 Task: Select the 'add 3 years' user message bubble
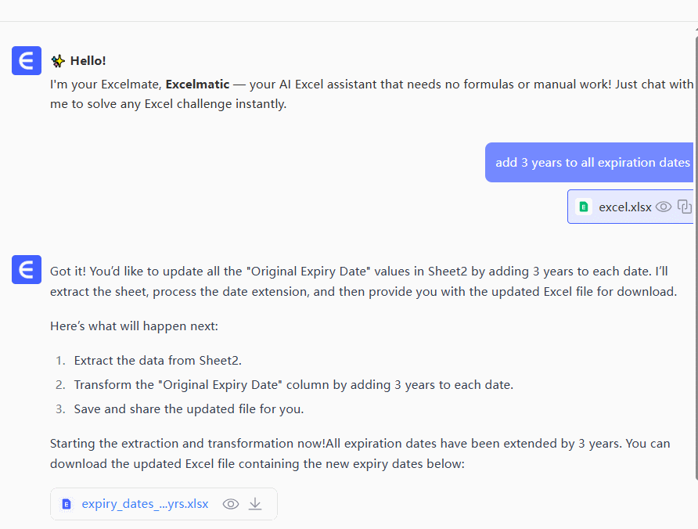592,163
